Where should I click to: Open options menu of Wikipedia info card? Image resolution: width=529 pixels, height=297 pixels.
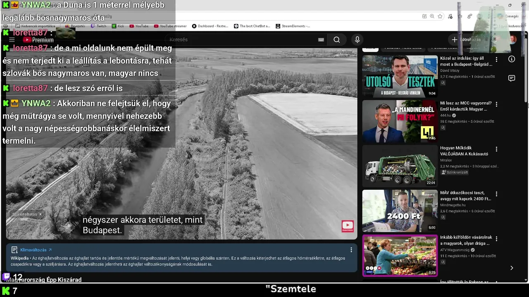point(351,250)
